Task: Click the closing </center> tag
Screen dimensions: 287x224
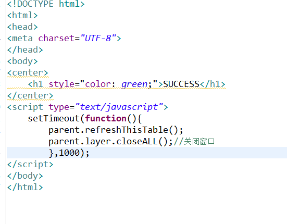Action: (30, 96)
